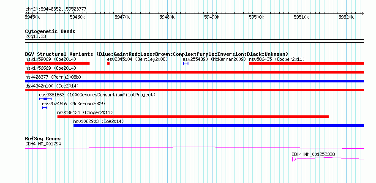376x183 pixels.
Task: Click the chr20:59448352..59523777 region label
Action: click(56, 9)
